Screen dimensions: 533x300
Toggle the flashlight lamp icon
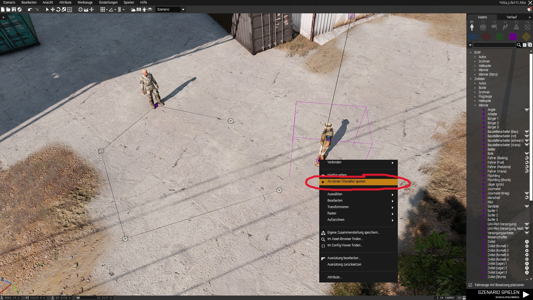pyautogui.click(x=144, y=9)
